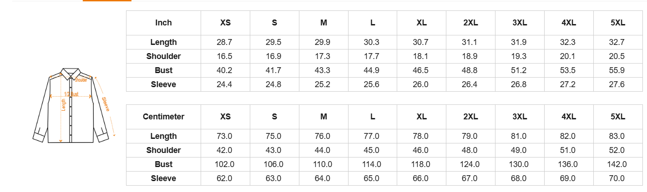Click the 20.1 shoulder value cell
647x192 pixels.
click(569, 56)
